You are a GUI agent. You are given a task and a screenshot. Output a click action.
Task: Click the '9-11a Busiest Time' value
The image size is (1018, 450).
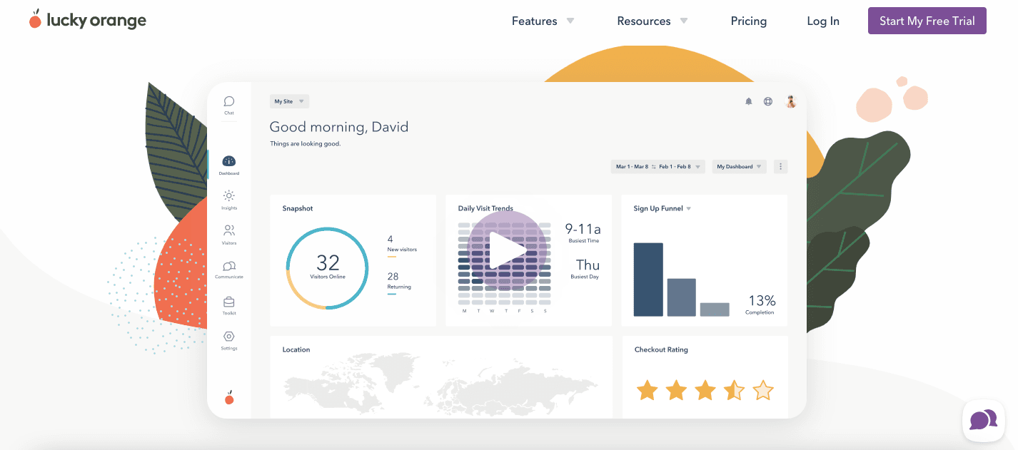click(583, 232)
